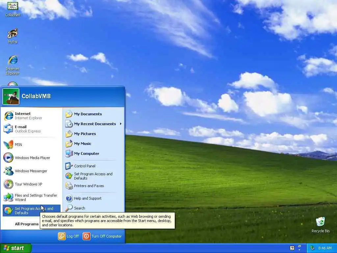Open Set Program Access and Defaults, right column
The height and width of the screenshot is (253, 337).
click(93, 176)
